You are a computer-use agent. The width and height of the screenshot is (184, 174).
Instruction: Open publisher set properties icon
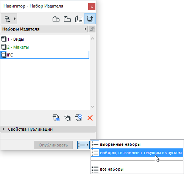pyautogui.click(x=56, y=118)
